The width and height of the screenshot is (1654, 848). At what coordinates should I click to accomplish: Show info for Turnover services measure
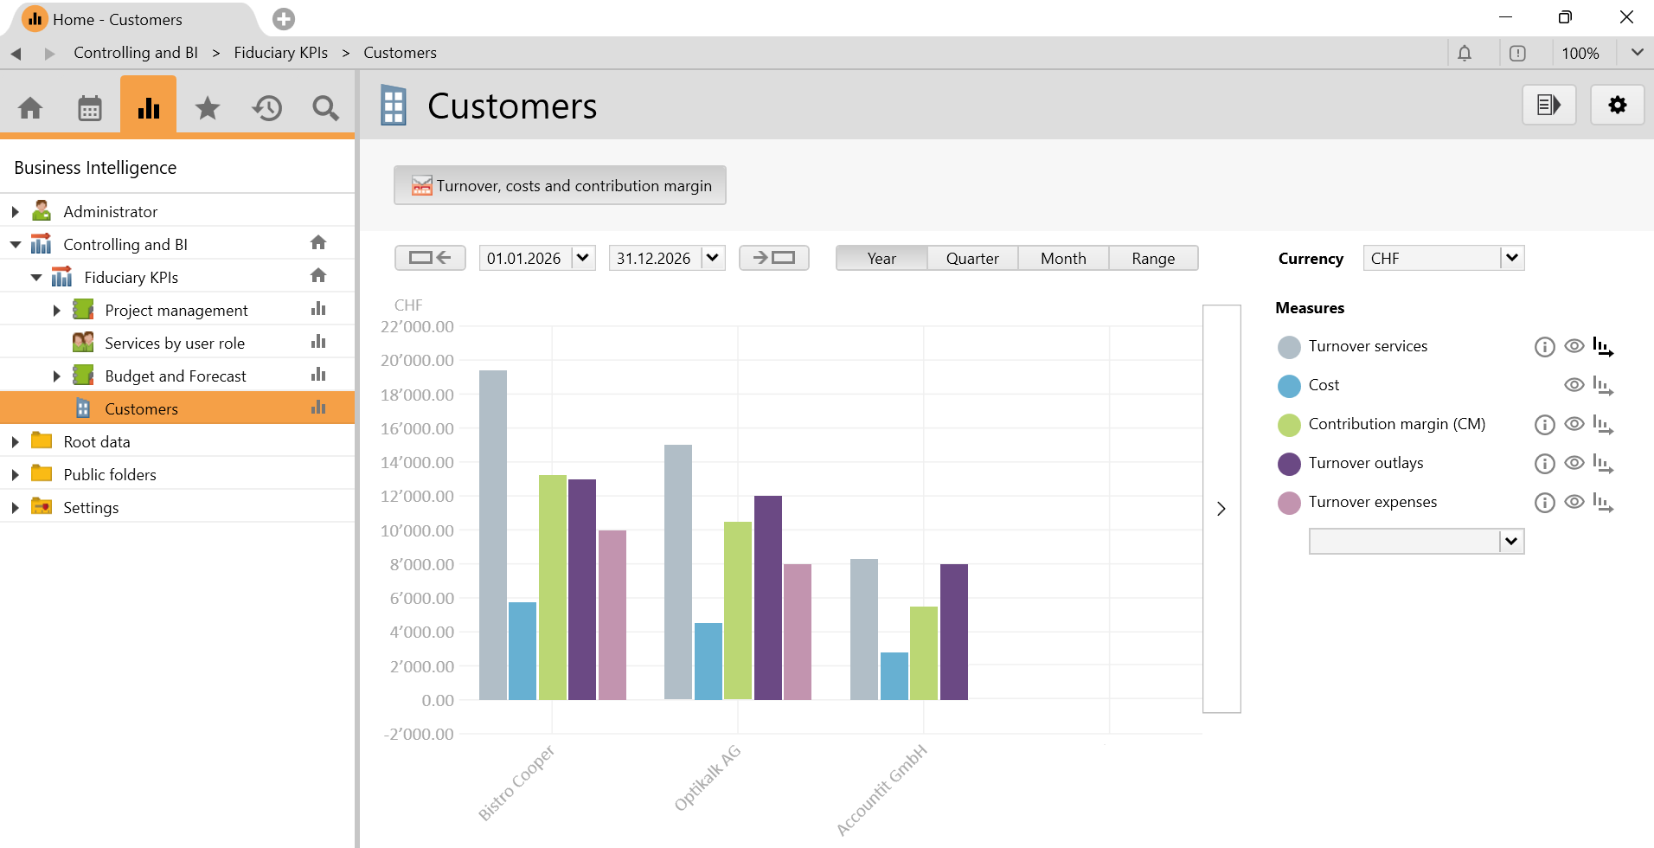1544,347
